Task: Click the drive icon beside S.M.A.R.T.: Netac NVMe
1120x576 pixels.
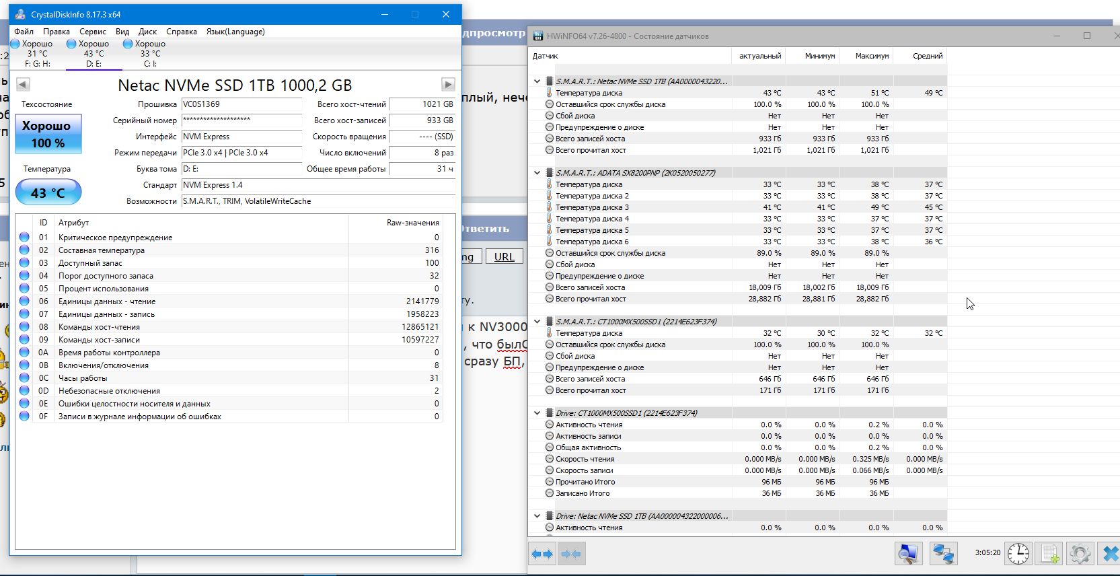Action: pos(550,81)
